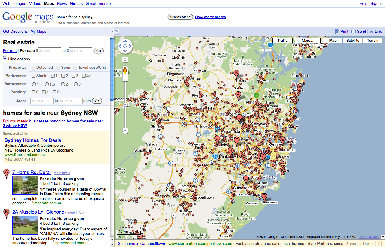Open News in the top navigation
The height and width of the screenshot is (247, 385).
point(62,4)
